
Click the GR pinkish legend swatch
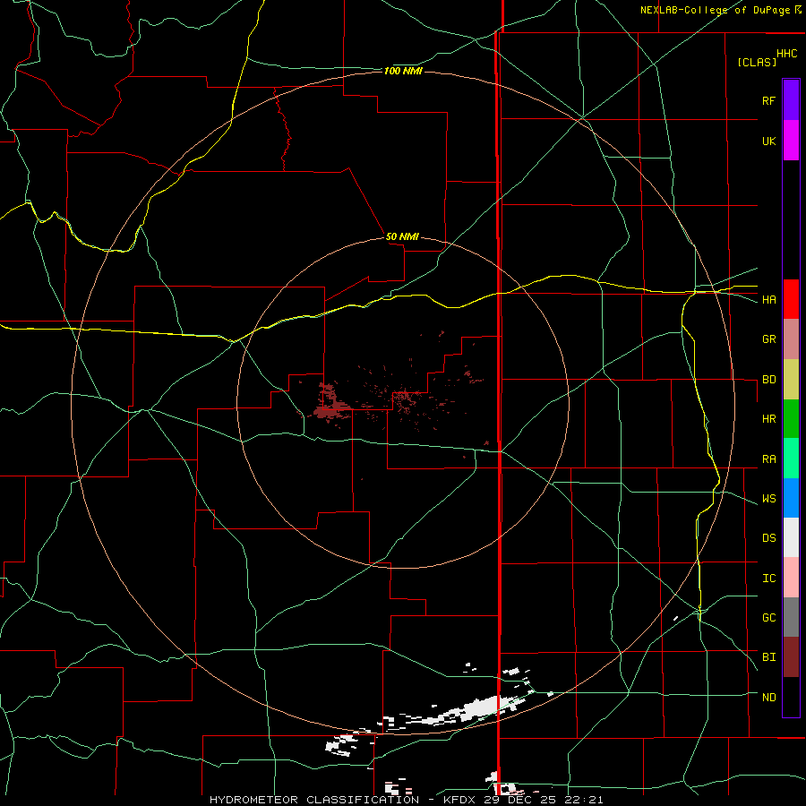791,339
